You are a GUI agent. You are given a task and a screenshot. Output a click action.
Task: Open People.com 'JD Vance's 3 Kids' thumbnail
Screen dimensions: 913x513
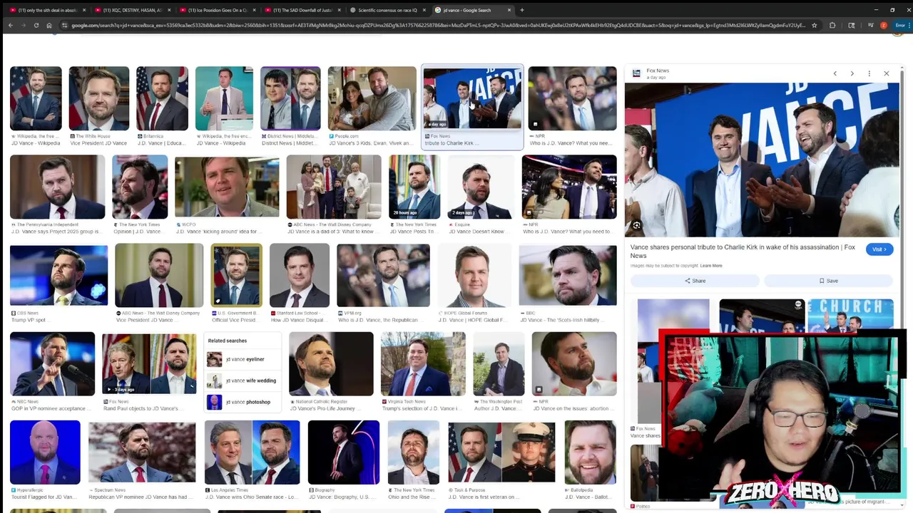(x=372, y=98)
